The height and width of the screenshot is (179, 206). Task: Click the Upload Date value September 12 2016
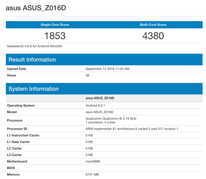[x=107, y=69]
